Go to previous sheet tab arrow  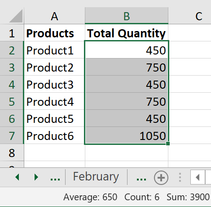coord(17,177)
